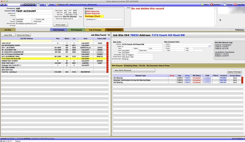Click New Work Request button
Screen dimensions: 245x142
pos(134,70)
